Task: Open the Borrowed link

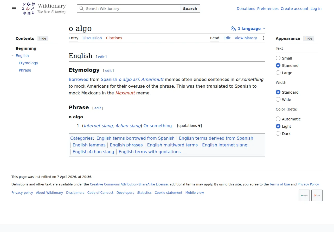Action: point(79,79)
